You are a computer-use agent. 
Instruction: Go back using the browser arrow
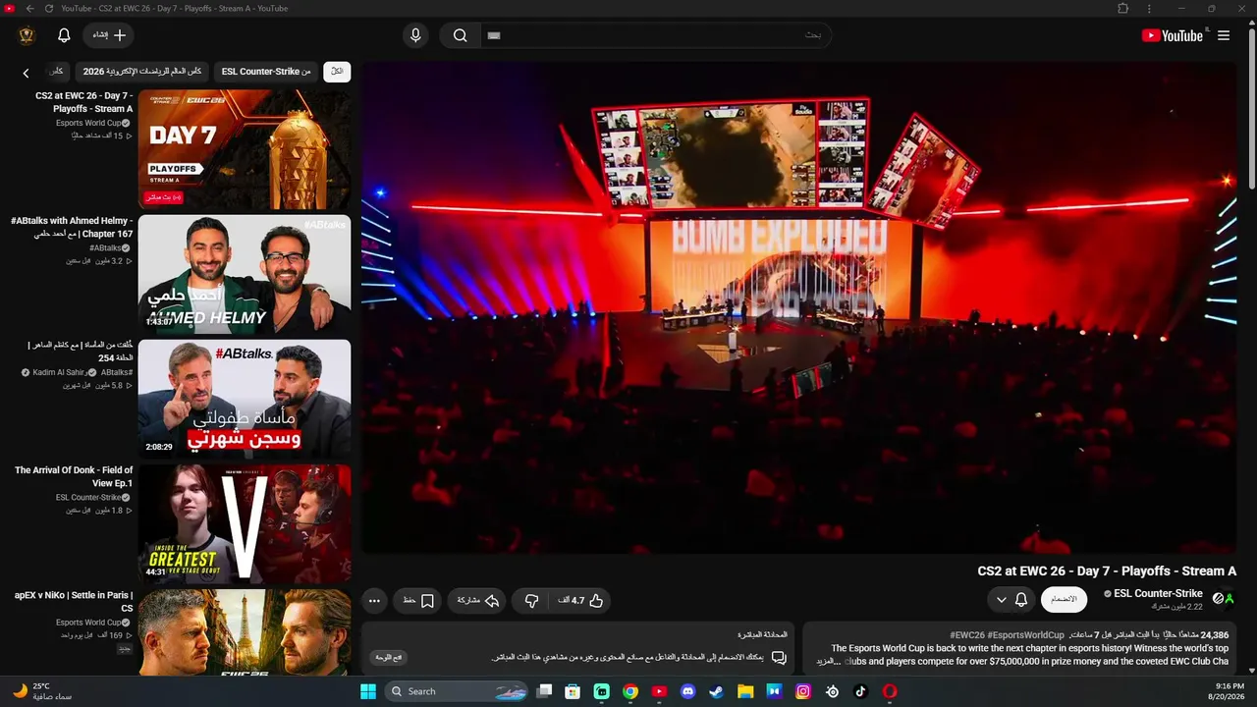click(x=29, y=9)
